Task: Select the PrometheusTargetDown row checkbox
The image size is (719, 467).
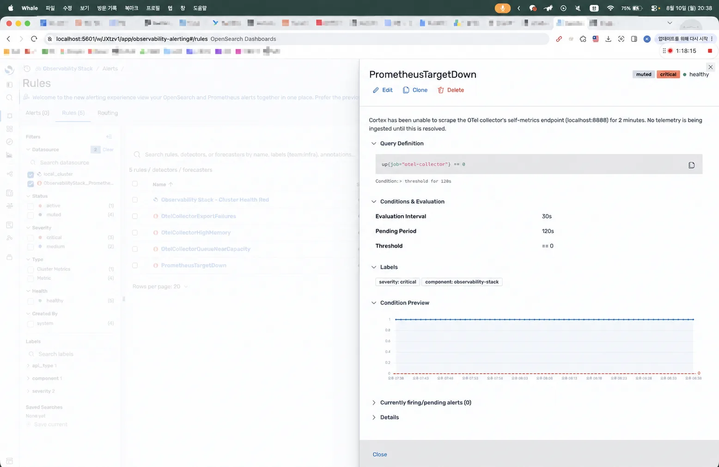Action: pos(135,266)
